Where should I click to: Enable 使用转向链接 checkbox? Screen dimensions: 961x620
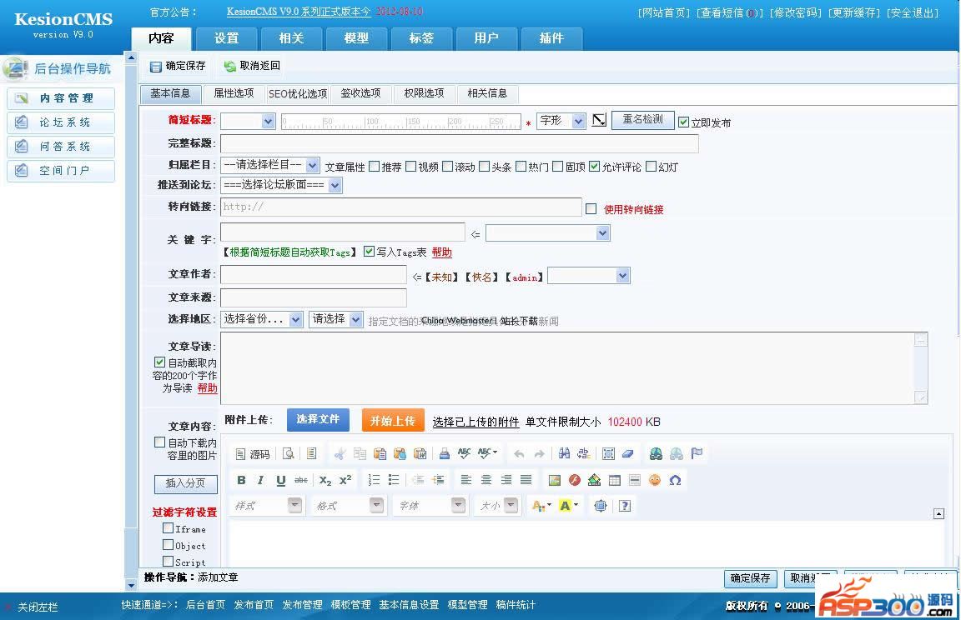pyautogui.click(x=591, y=208)
